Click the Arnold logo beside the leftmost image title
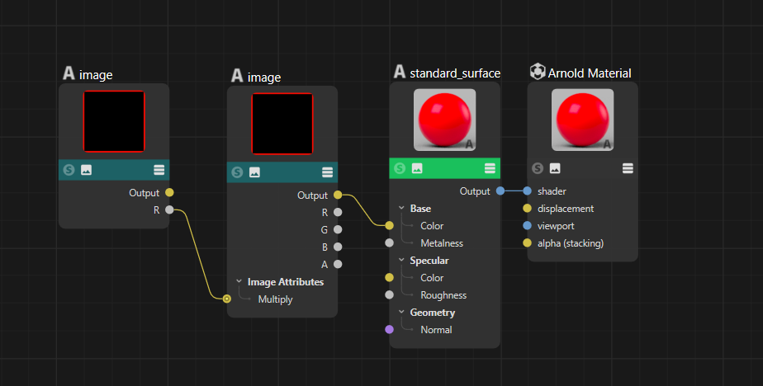 point(69,74)
